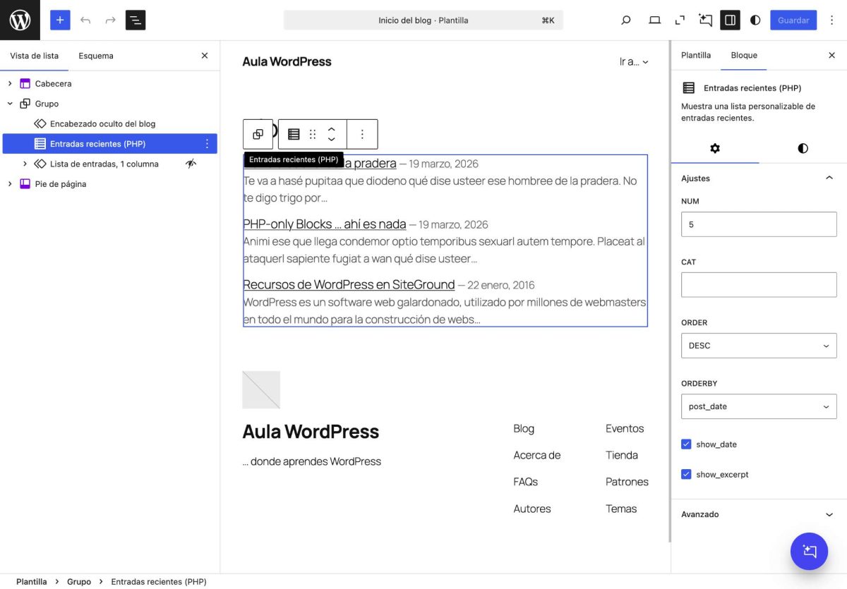Open the ORDERBY dropdown
This screenshot has width=847, height=589.
(x=759, y=406)
